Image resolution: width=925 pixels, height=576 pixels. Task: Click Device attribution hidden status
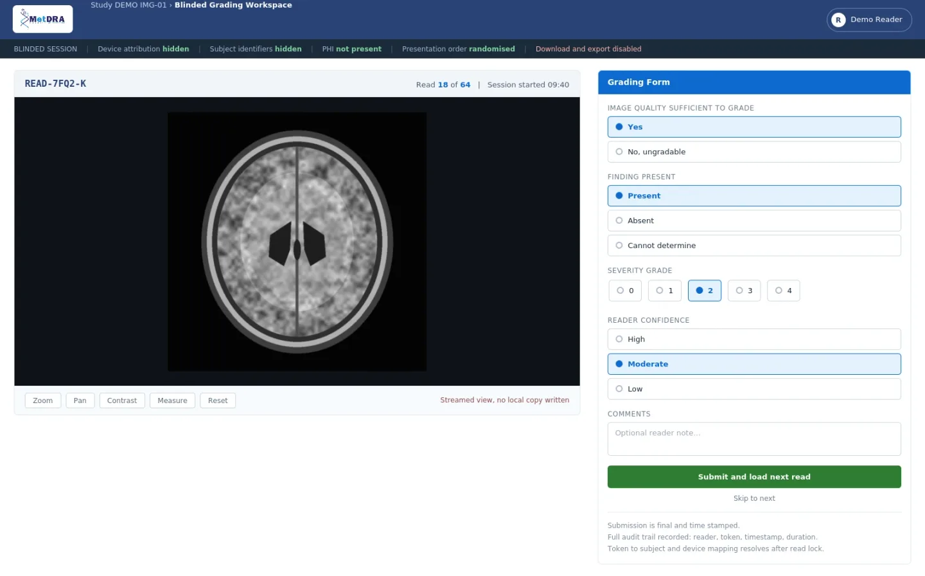[x=143, y=49]
